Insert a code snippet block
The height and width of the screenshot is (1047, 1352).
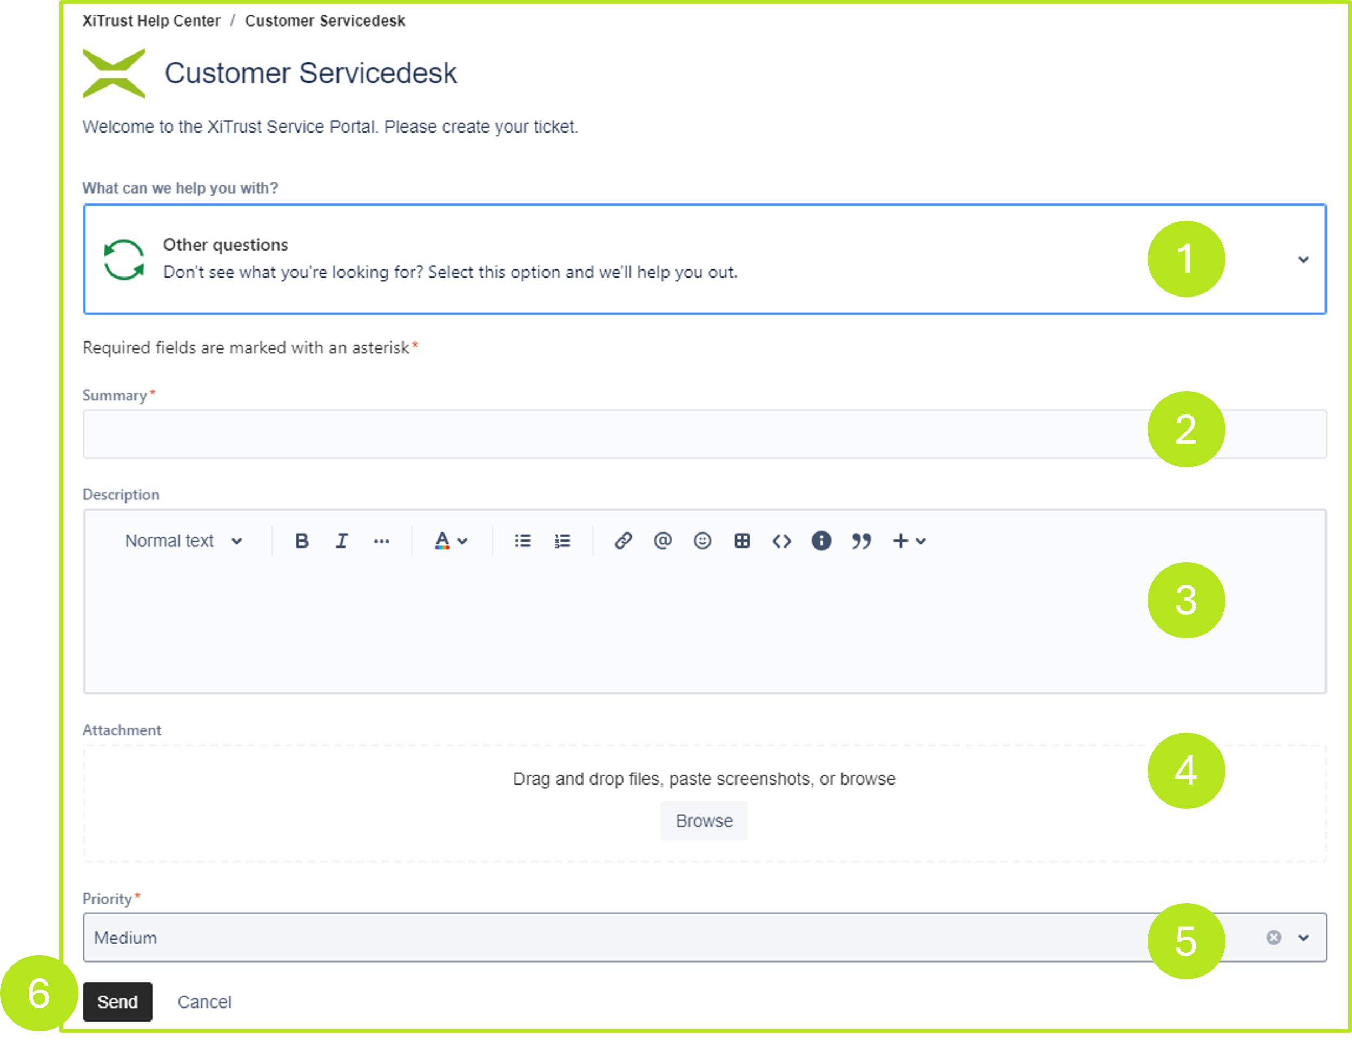(x=781, y=541)
